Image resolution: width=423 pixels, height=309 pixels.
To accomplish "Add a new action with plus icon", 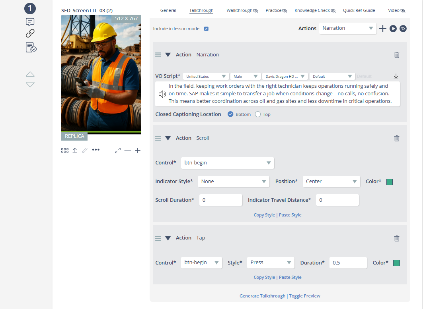I will click(x=382, y=29).
